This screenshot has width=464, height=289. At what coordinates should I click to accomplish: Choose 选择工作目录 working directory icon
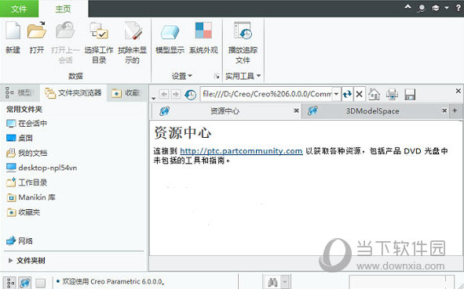99,31
